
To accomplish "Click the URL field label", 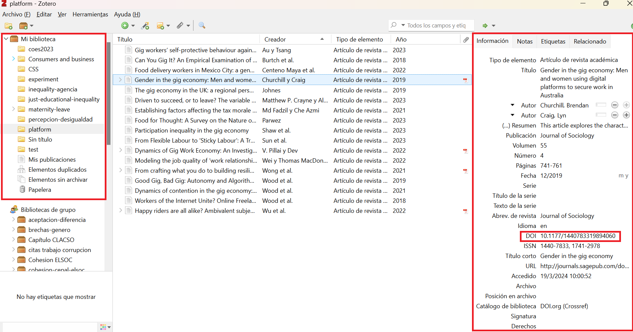I will click(x=531, y=266).
